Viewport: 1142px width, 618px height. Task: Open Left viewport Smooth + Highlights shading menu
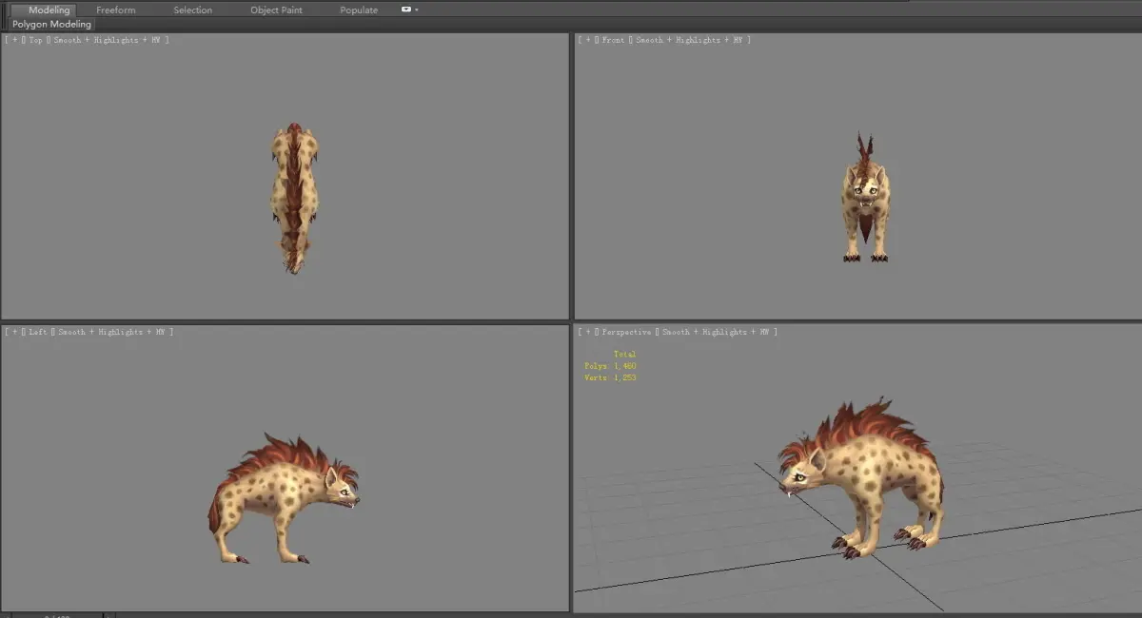tap(112, 332)
